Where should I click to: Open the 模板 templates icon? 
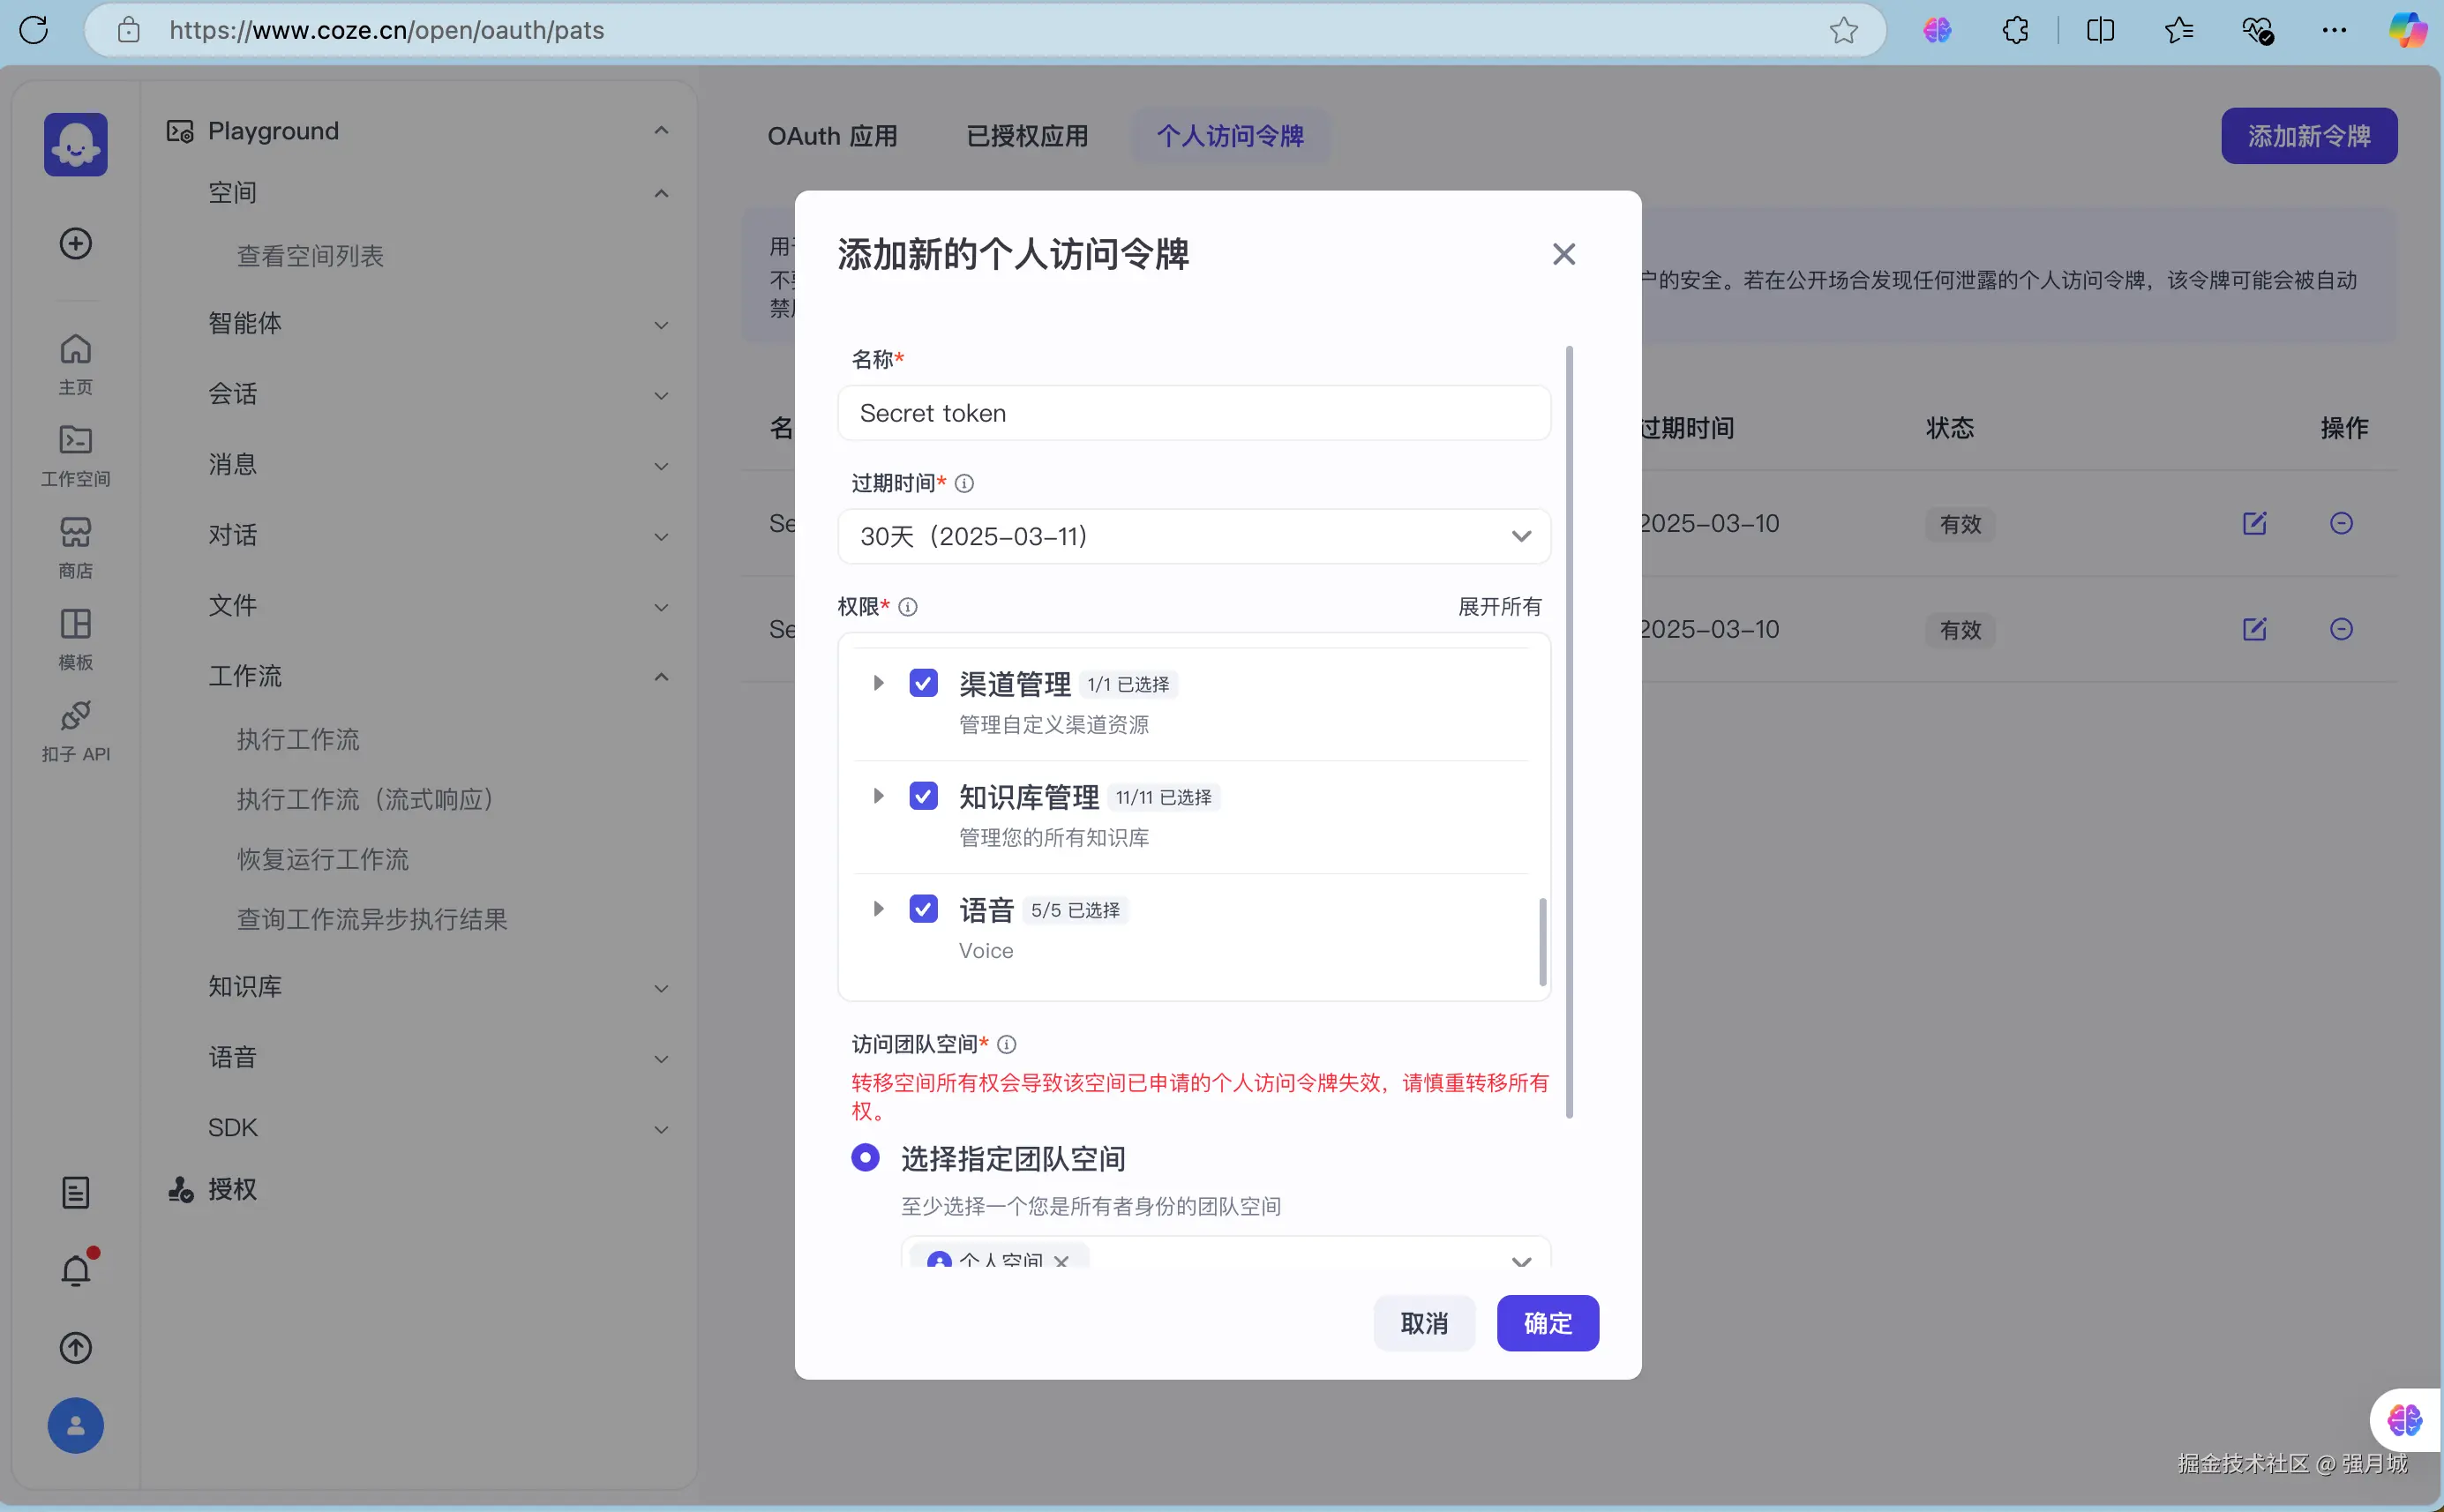(x=75, y=625)
